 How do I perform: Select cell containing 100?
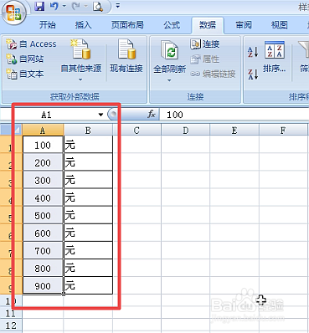(x=43, y=144)
